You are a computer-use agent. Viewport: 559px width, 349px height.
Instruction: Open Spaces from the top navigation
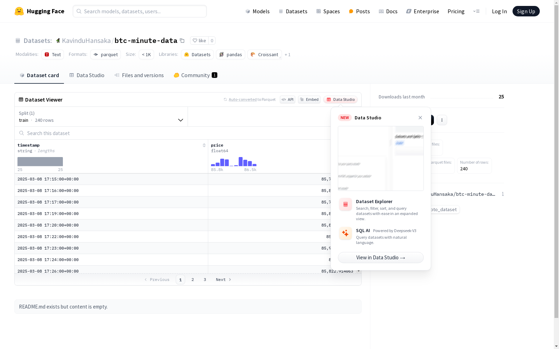[328, 11]
